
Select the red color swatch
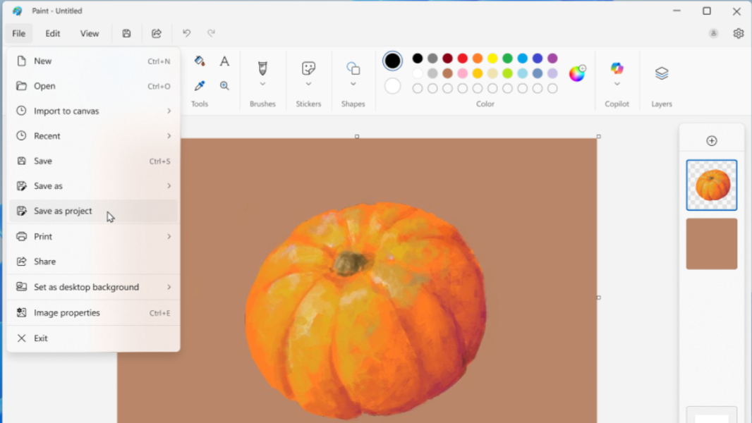[x=462, y=58]
